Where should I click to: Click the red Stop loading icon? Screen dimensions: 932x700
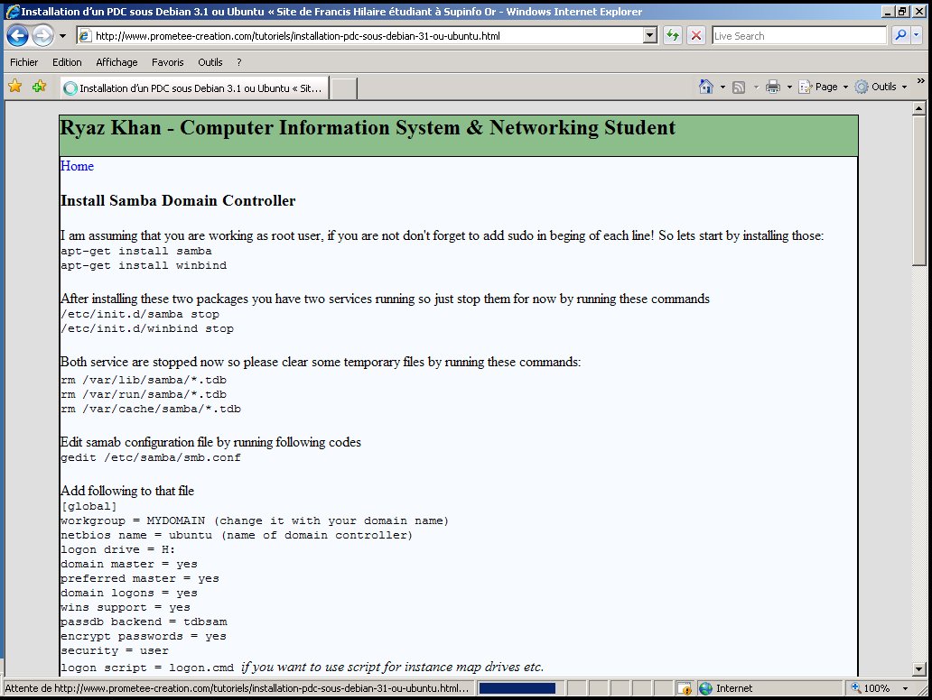click(695, 35)
